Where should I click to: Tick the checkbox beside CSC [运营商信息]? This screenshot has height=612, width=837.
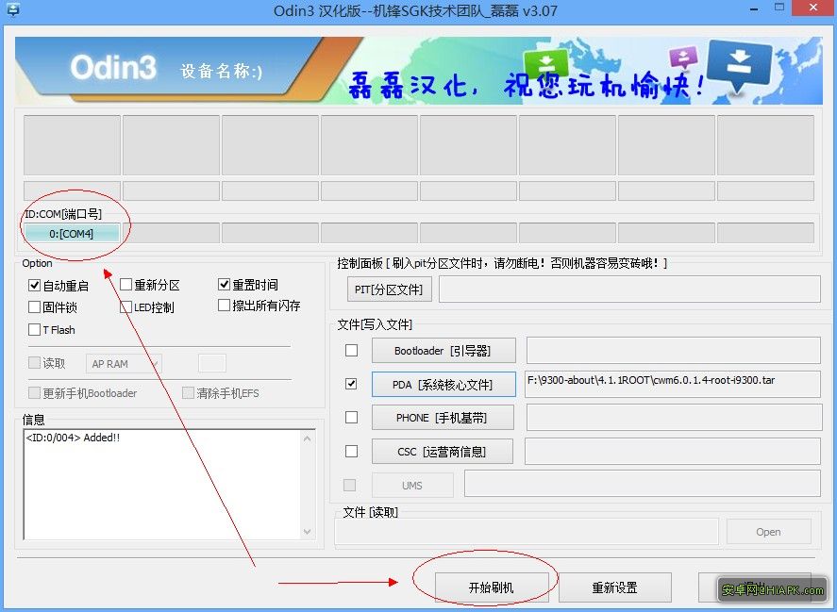tap(351, 452)
